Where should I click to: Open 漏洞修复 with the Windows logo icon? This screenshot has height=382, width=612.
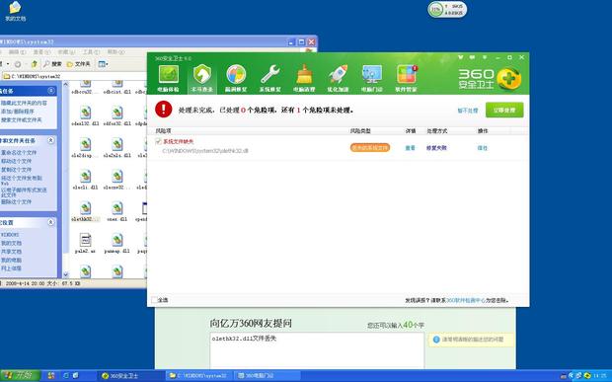pos(236,78)
